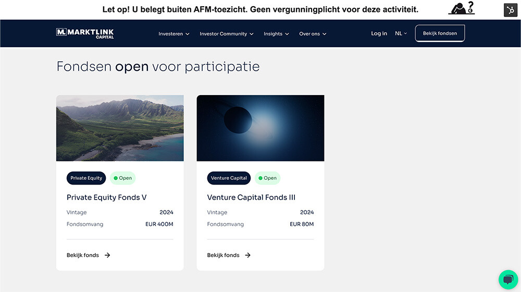Open Venture Capital Fonds III eclipse image

(260, 128)
